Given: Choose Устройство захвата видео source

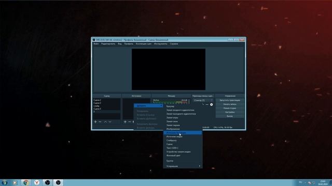Looking at the screenshot, I should tap(183, 152).
